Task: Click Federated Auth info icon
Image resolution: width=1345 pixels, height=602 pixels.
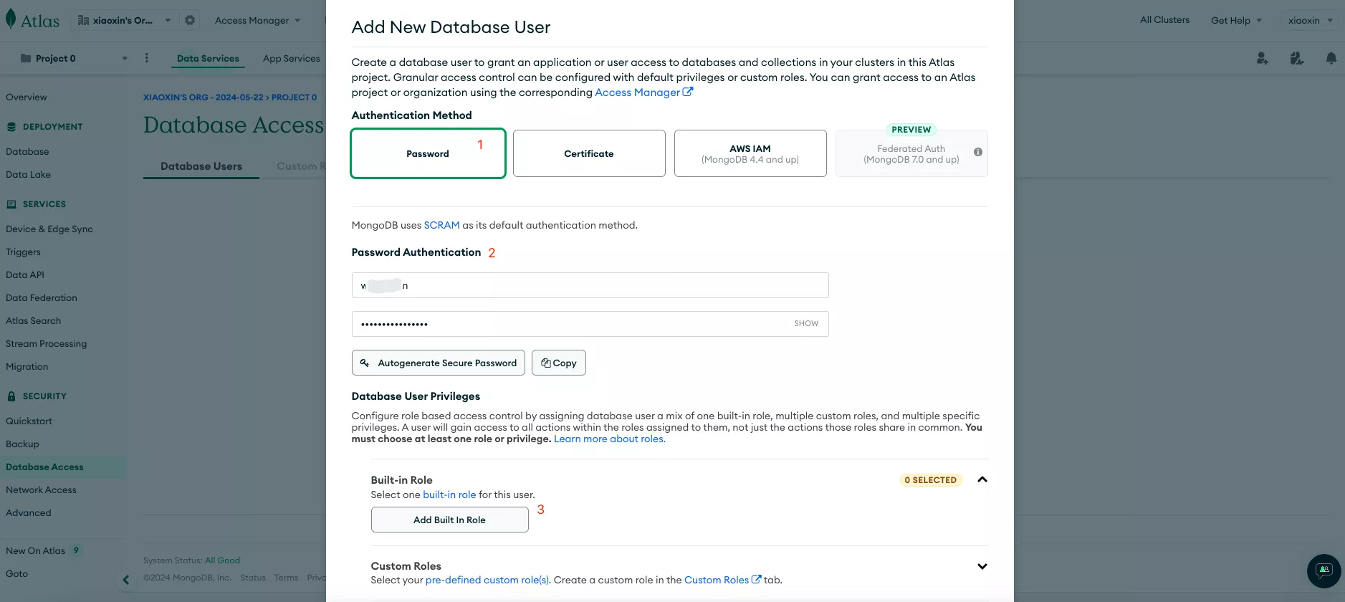Action: (x=978, y=152)
